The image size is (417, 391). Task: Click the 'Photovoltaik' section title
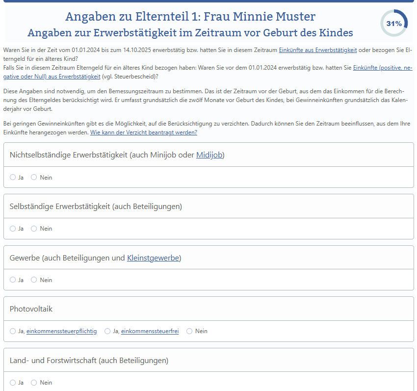click(31, 309)
